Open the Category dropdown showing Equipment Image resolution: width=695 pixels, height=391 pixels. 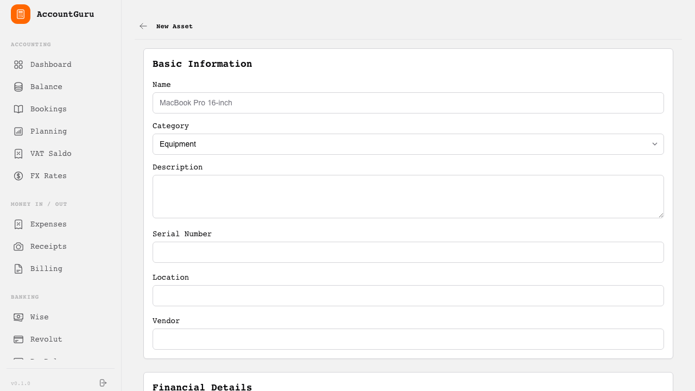(408, 144)
